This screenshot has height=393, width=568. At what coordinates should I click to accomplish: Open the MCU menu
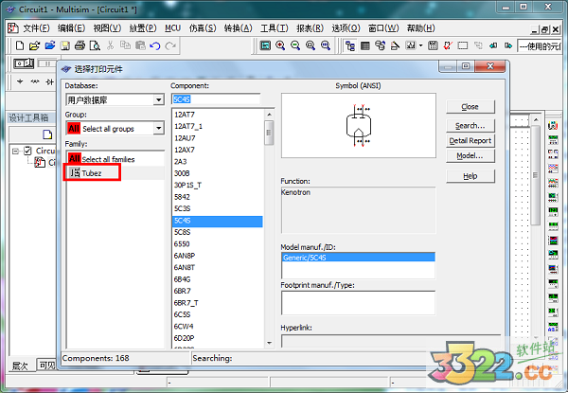click(172, 28)
